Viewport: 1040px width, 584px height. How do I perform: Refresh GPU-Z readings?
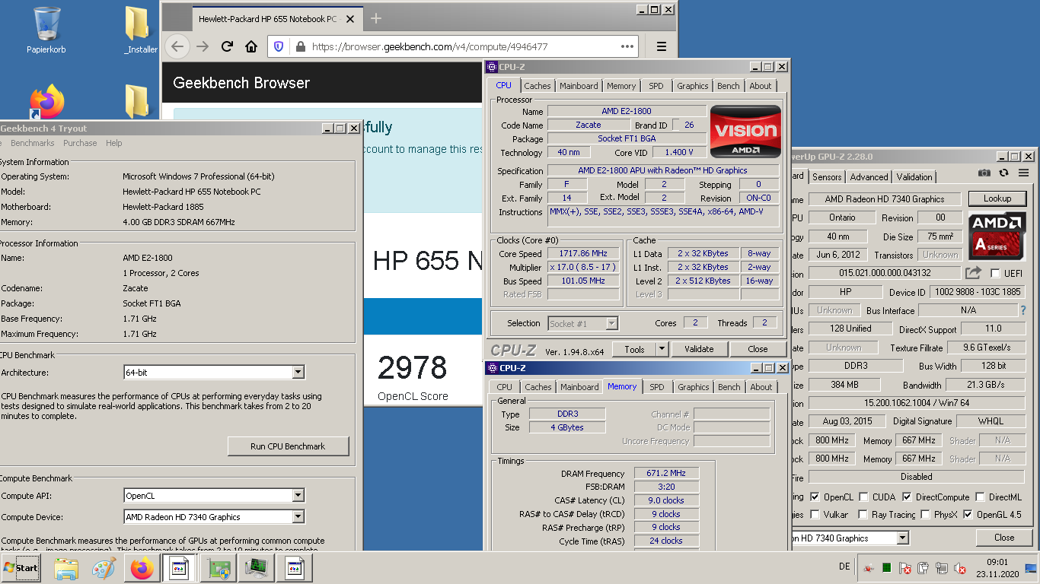(1003, 173)
